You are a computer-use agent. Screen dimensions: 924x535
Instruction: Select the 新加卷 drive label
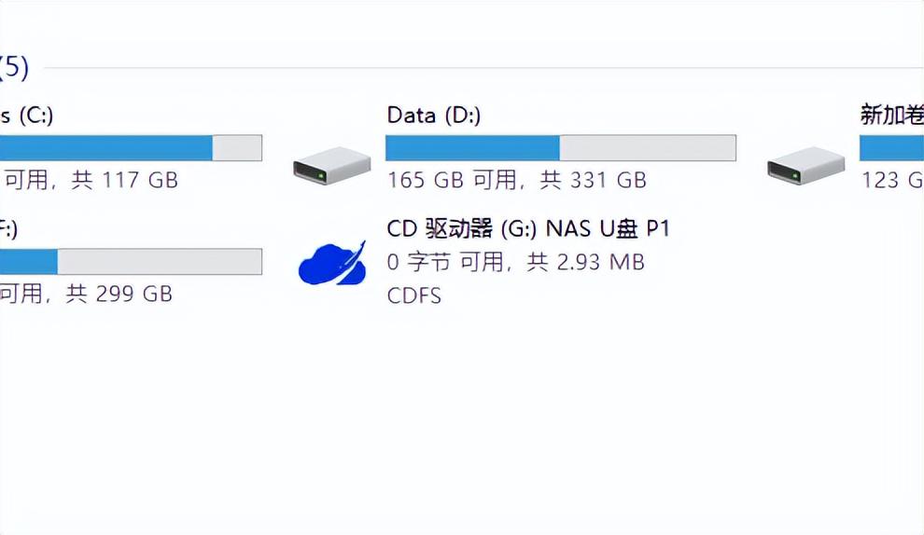(891, 116)
